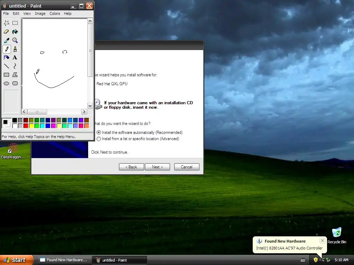Click the info icon in hardware balloon
The height and width of the screenshot is (265, 354).
[259, 241]
